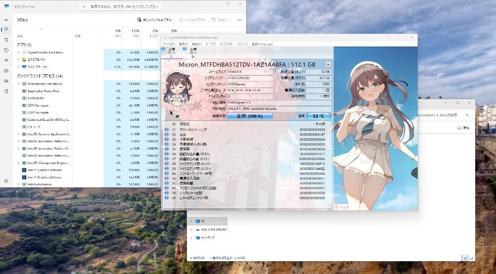Select drive C: tab showing 53 °C
This screenshot has width=496, height=274.
click(172, 53)
